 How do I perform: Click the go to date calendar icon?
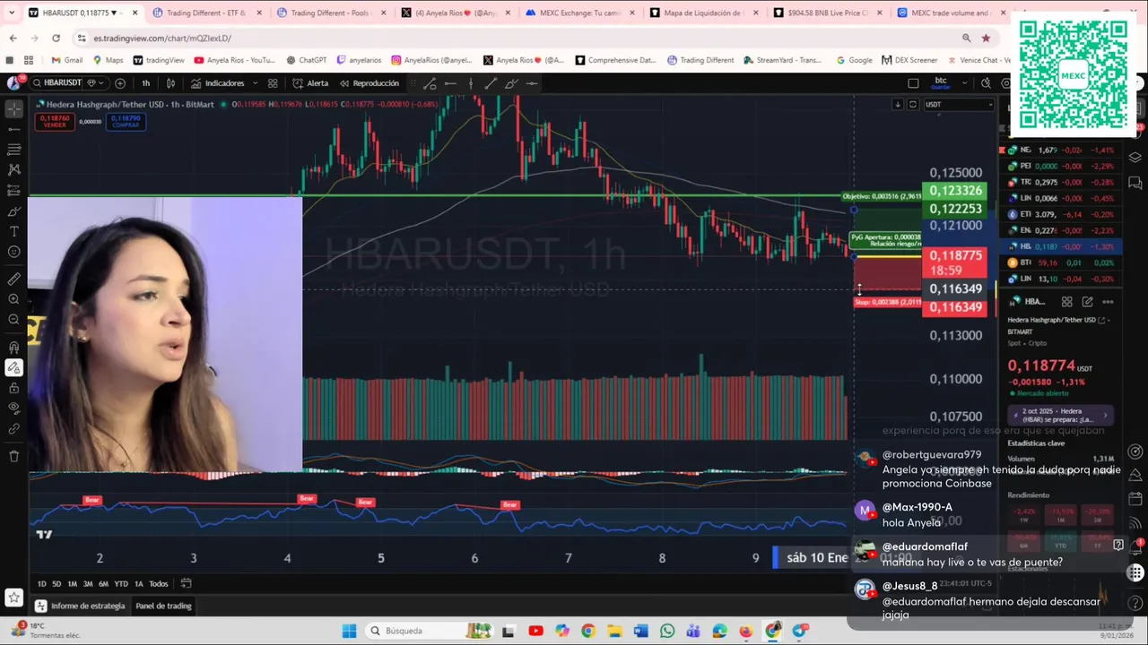(186, 584)
